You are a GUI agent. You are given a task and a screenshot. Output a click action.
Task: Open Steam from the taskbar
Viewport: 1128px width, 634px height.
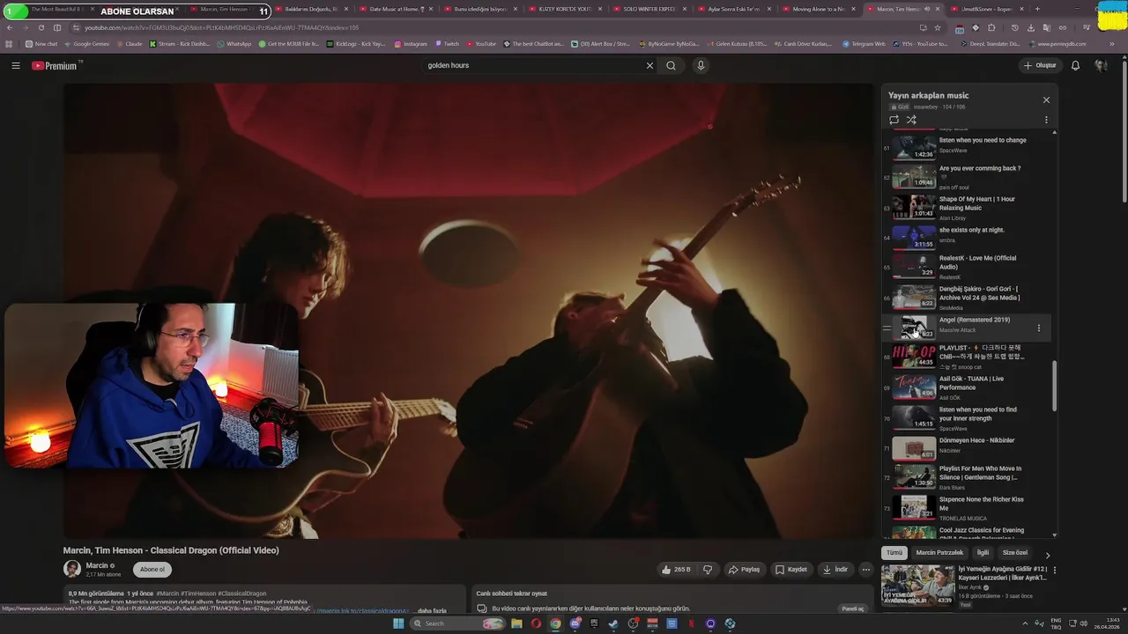tap(613, 623)
